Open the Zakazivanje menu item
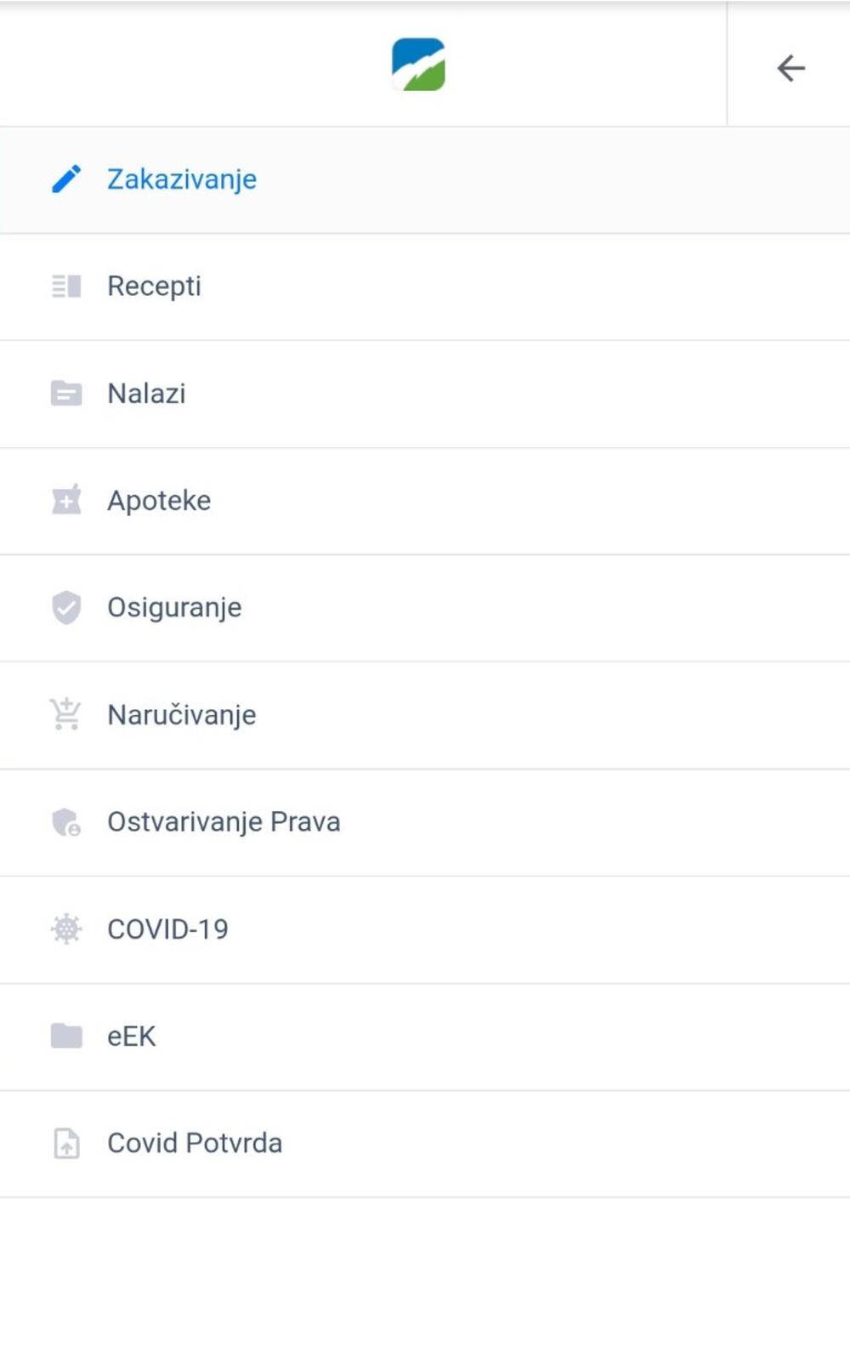Viewport: 850px width, 1357px height. [182, 179]
